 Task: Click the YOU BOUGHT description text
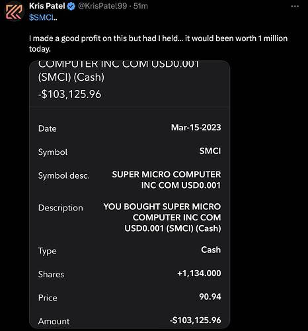162,217
